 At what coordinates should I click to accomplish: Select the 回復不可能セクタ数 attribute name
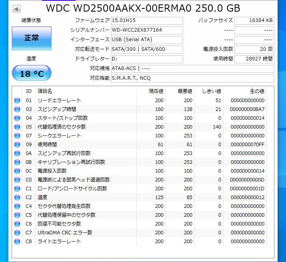(59, 224)
